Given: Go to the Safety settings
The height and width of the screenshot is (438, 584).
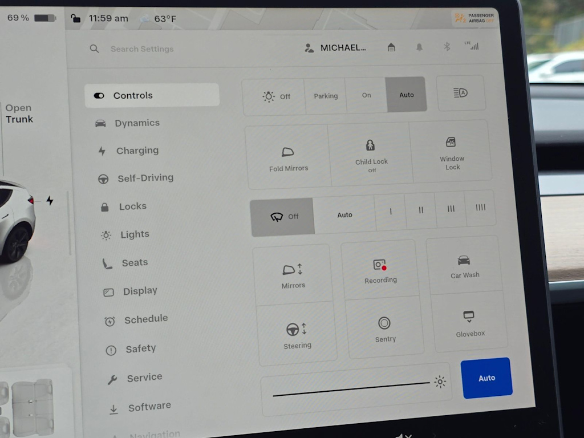Looking at the screenshot, I should (131, 349).
